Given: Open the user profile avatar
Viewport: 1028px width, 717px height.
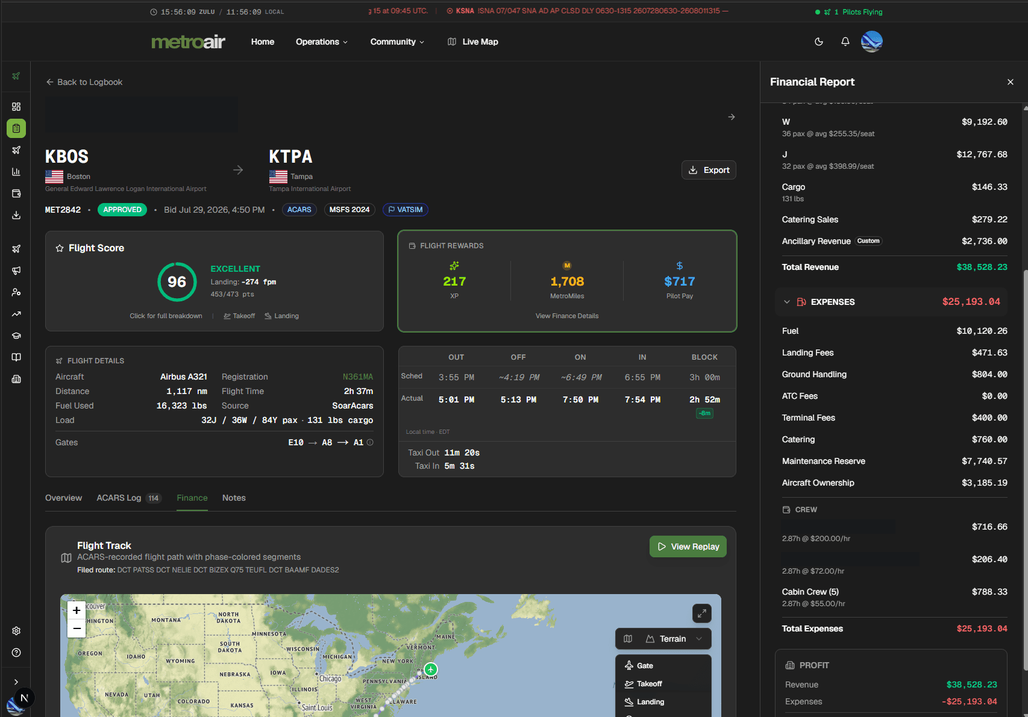Looking at the screenshot, I should pyautogui.click(x=872, y=42).
